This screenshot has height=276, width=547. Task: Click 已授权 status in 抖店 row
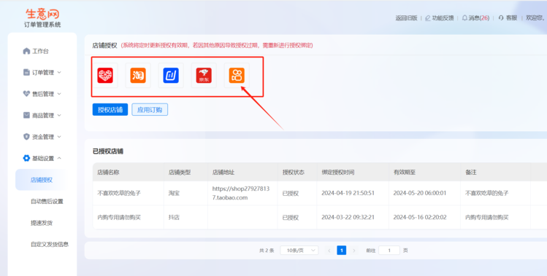point(291,217)
